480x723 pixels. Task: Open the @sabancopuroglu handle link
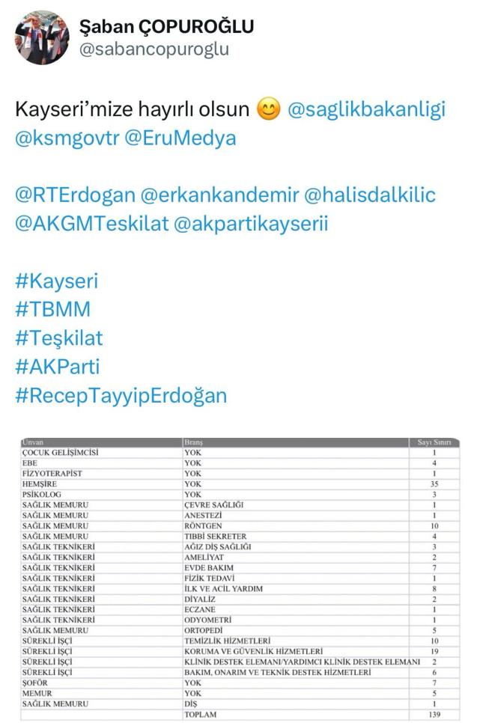pos(154,49)
